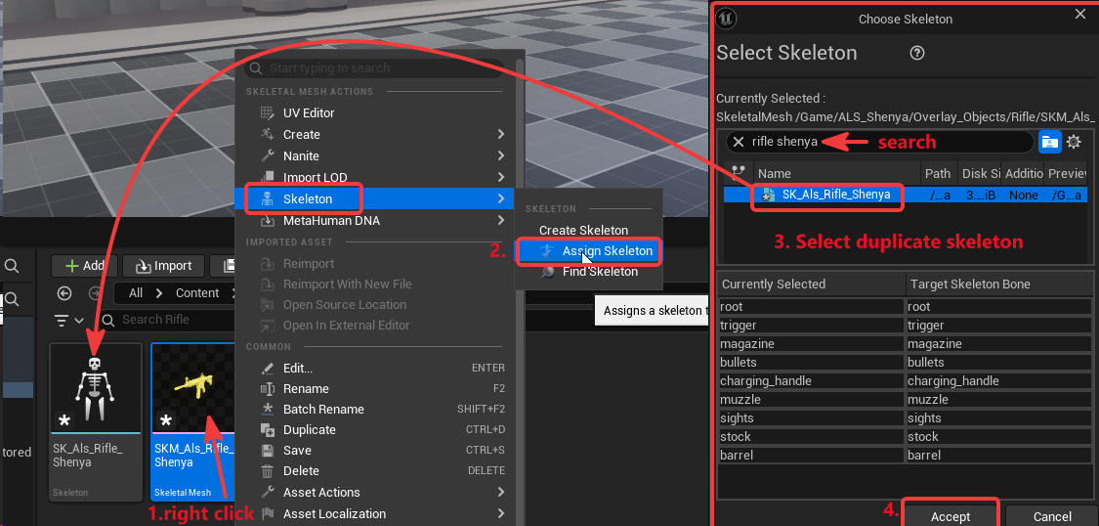Click the blue folder icon in Choose Skeleton

click(1049, 142)
